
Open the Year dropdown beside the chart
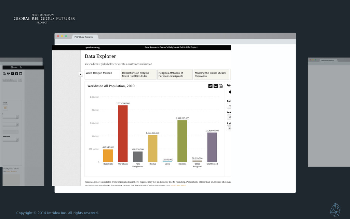click(x=229, y=117)
